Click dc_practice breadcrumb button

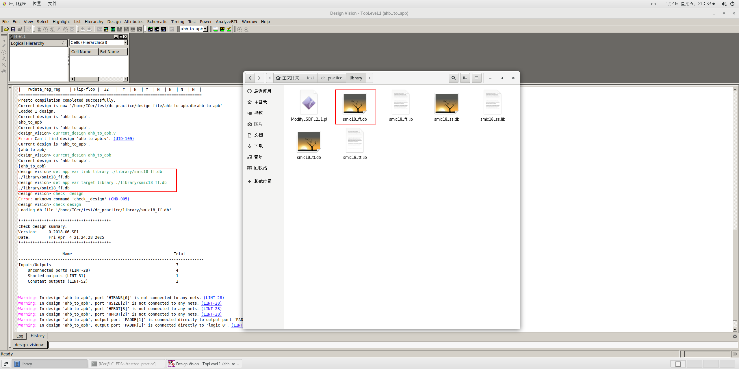pos(331,78)
